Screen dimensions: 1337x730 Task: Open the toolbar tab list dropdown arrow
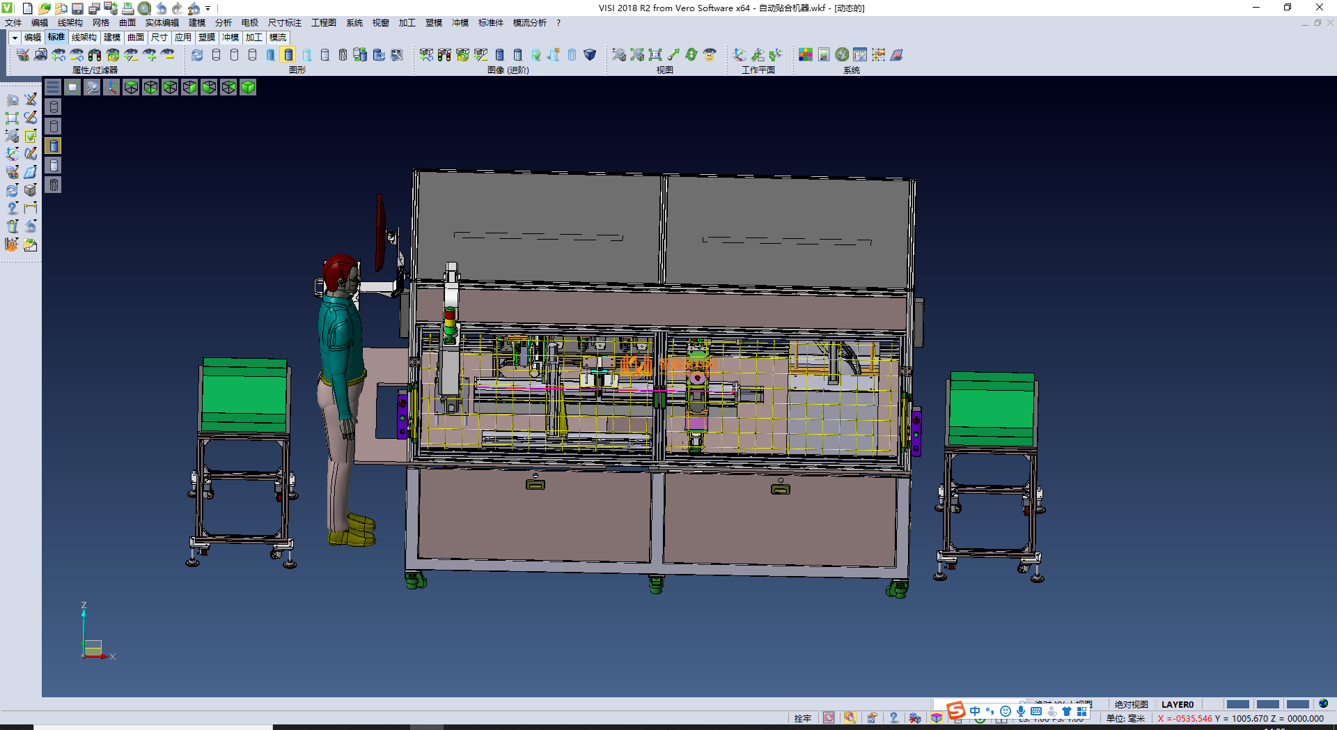pos(15,38)
